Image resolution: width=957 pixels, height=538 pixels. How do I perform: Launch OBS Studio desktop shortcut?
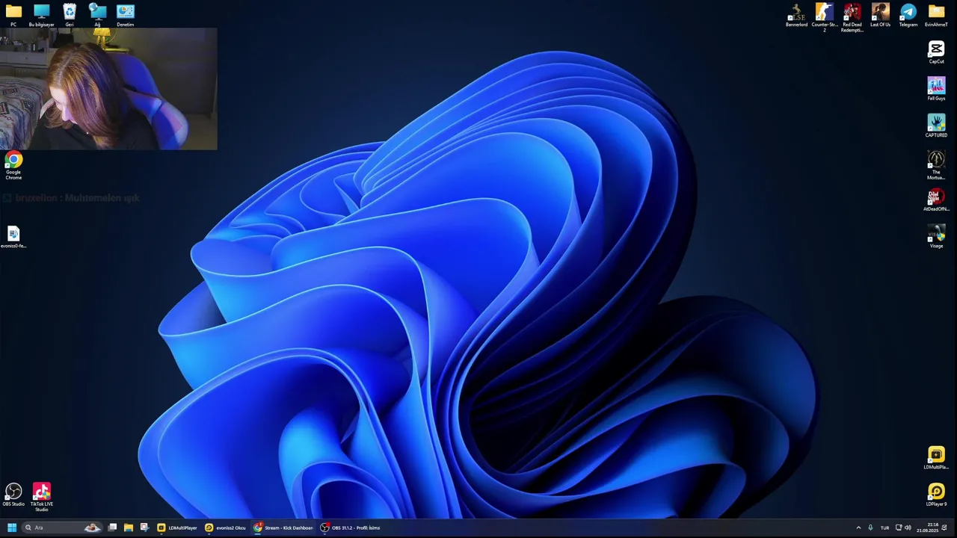click(x=13, y=495)
